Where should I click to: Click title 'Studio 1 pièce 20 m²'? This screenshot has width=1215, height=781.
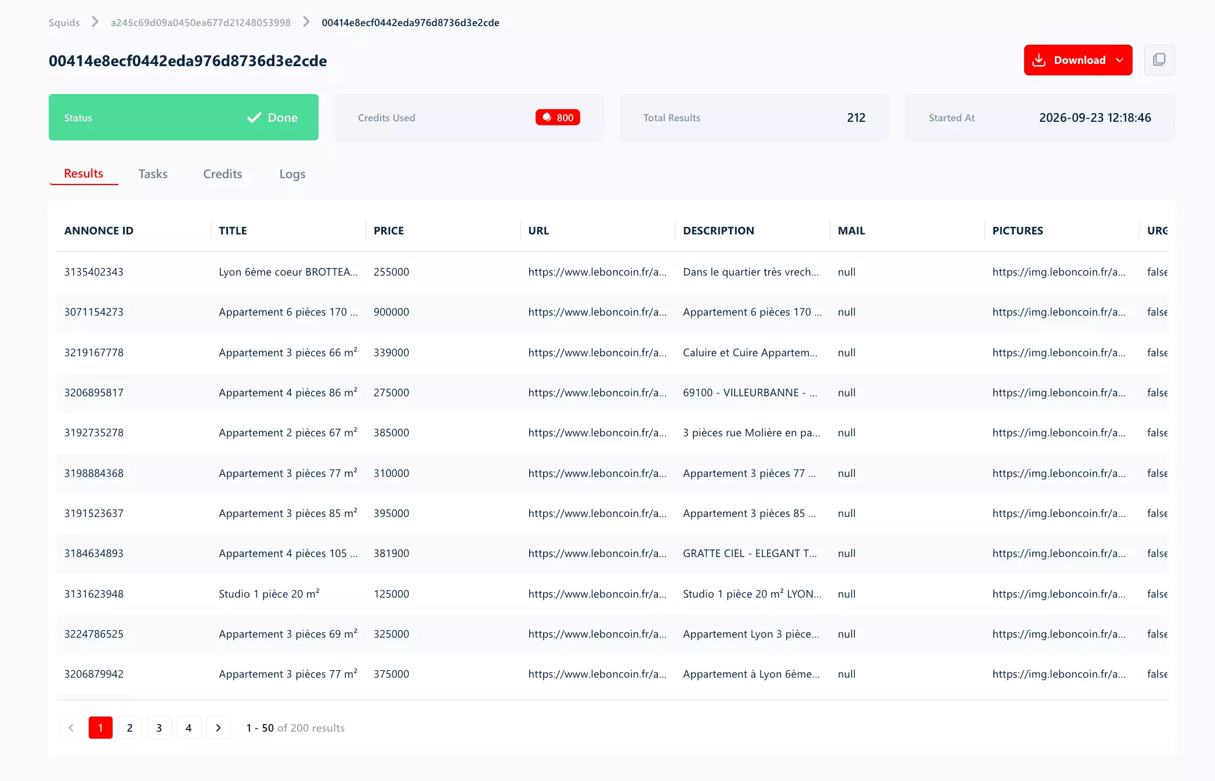[269, 594]
